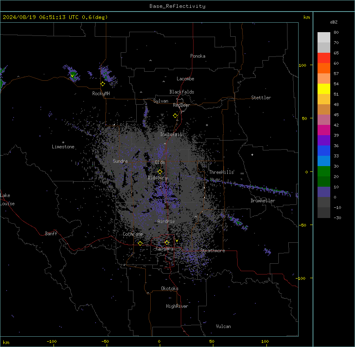Click the Cochrane town label
Viewport: 355px width, 347px height.
click(133, 234)
